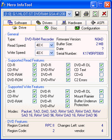Enable the Mount Rainier checkbox

coord(102,96)
